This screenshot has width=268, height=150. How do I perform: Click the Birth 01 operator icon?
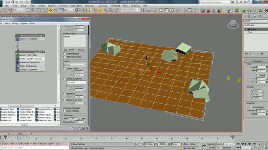[18, 55]
